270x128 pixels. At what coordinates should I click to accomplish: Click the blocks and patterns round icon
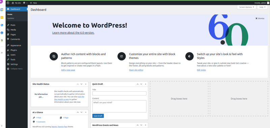coord(54,56)
